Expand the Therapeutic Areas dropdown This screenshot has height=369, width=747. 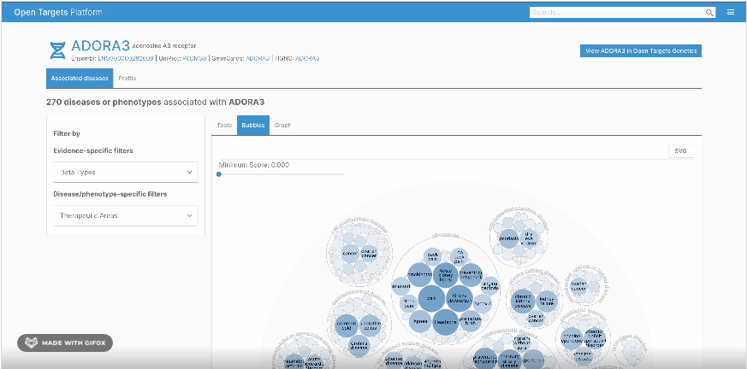126,215
